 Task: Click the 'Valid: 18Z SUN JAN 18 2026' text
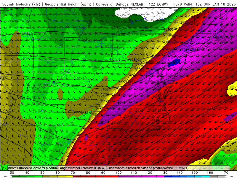point(210,4)
